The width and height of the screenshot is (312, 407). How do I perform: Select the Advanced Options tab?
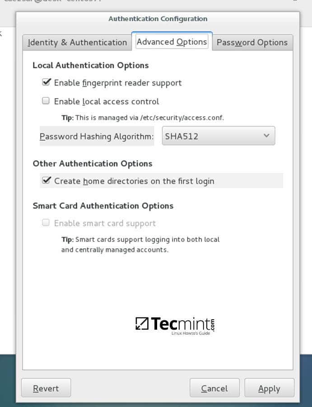click(172, 42)
